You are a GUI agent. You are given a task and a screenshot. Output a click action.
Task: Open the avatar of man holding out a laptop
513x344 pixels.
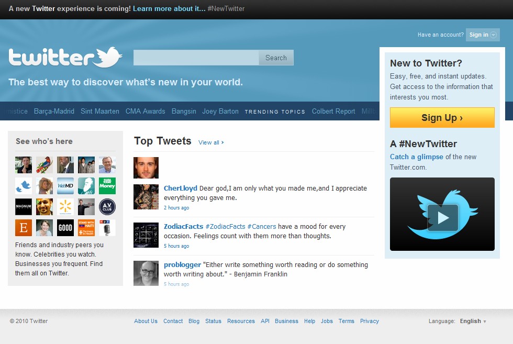tap(86, 206)
